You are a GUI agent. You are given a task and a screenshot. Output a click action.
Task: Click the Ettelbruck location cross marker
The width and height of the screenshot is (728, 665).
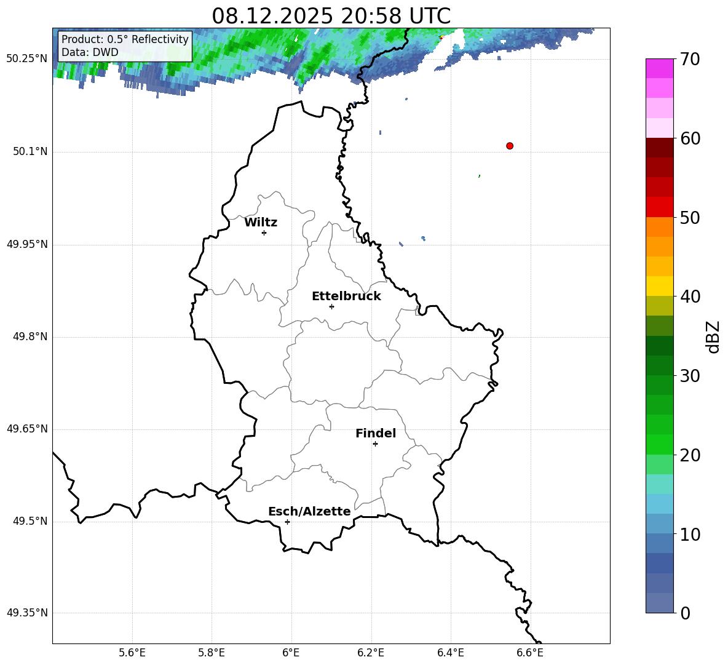point(331,306)
